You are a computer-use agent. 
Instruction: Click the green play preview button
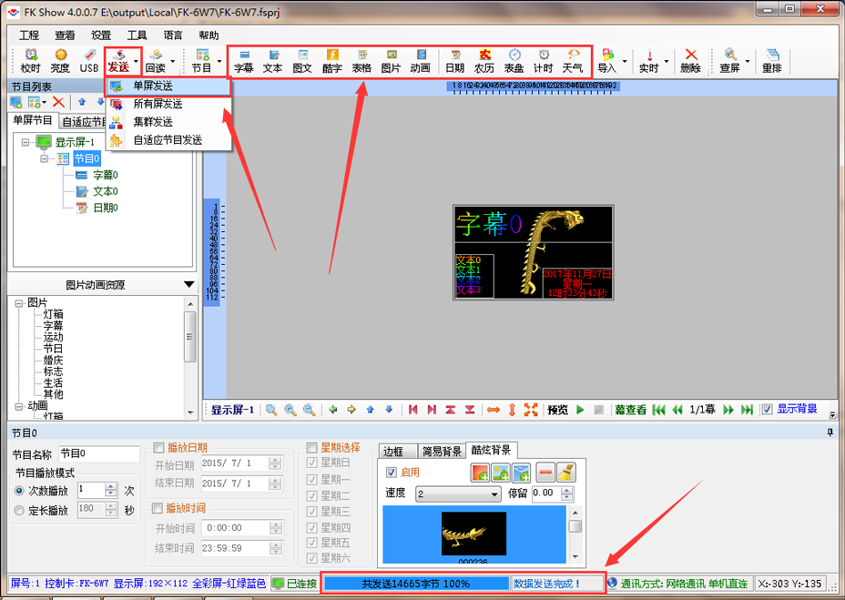pyautogui.click(x=580, y=410)
